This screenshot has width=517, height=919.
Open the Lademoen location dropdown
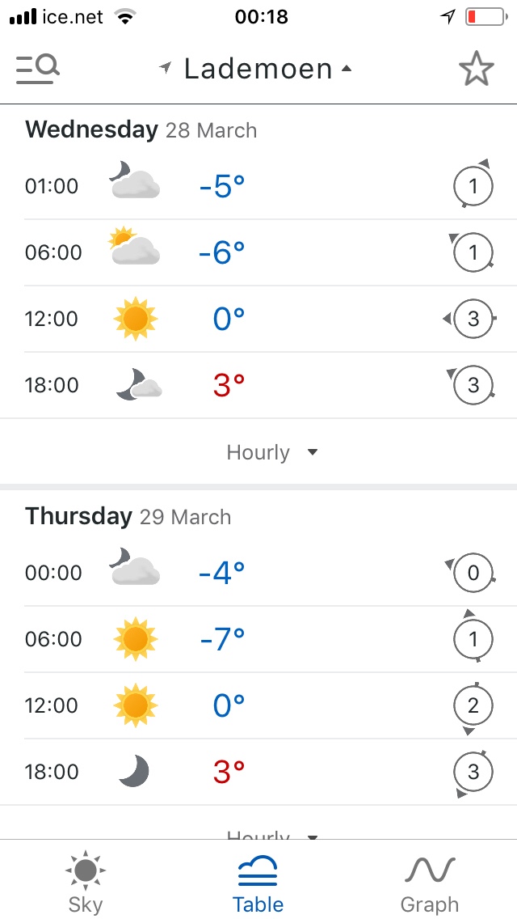pyautogui.click(x=258, y=70)
